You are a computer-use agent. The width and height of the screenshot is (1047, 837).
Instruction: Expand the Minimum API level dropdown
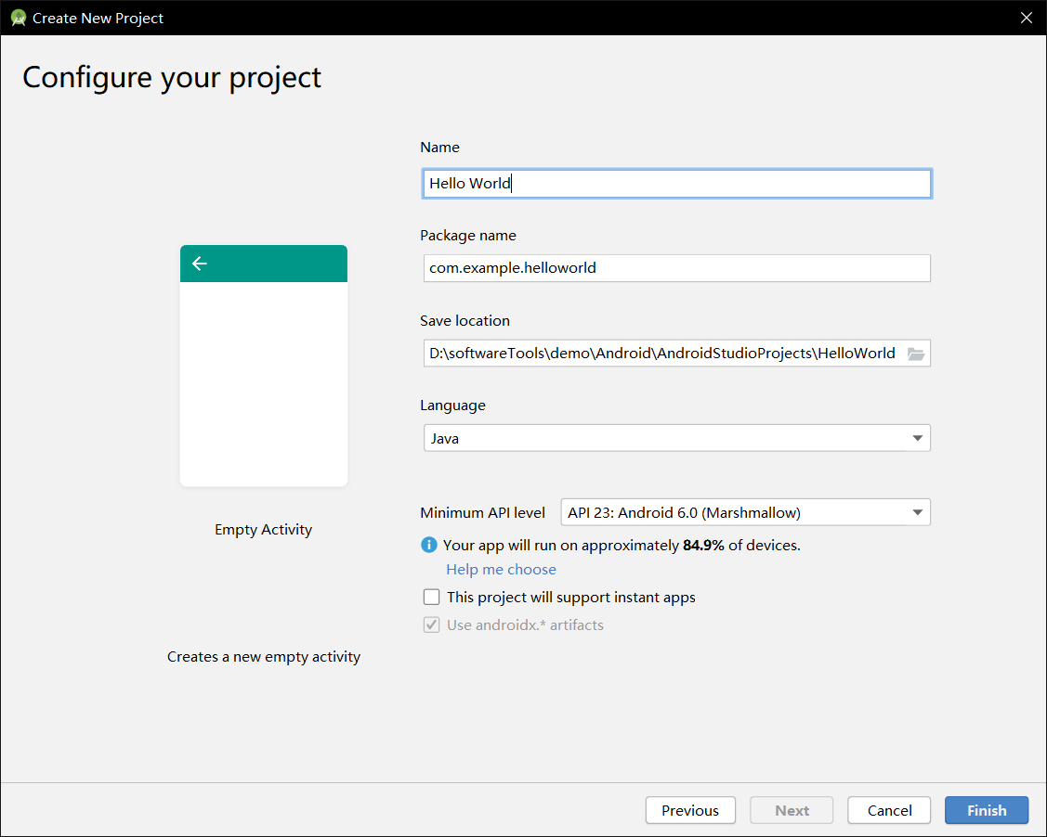745,512
